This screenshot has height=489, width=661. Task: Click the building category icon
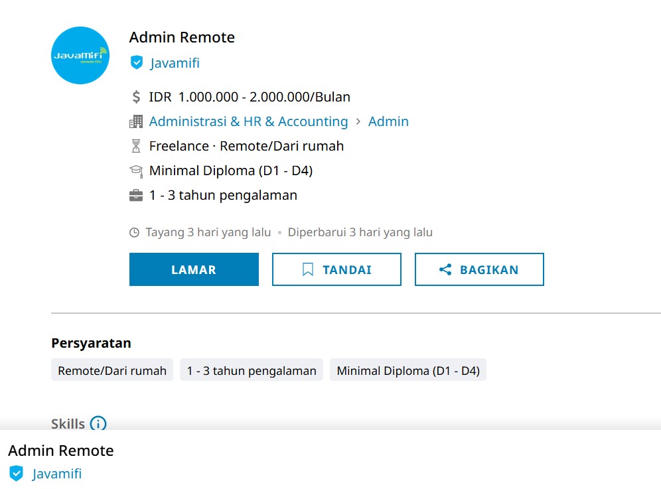pos(136,122)
